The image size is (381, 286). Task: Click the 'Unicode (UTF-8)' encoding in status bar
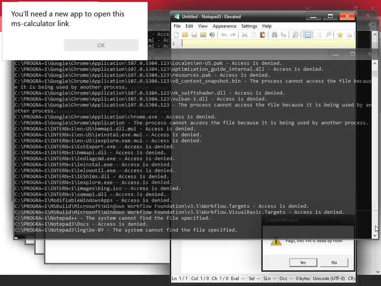point(329,279)
